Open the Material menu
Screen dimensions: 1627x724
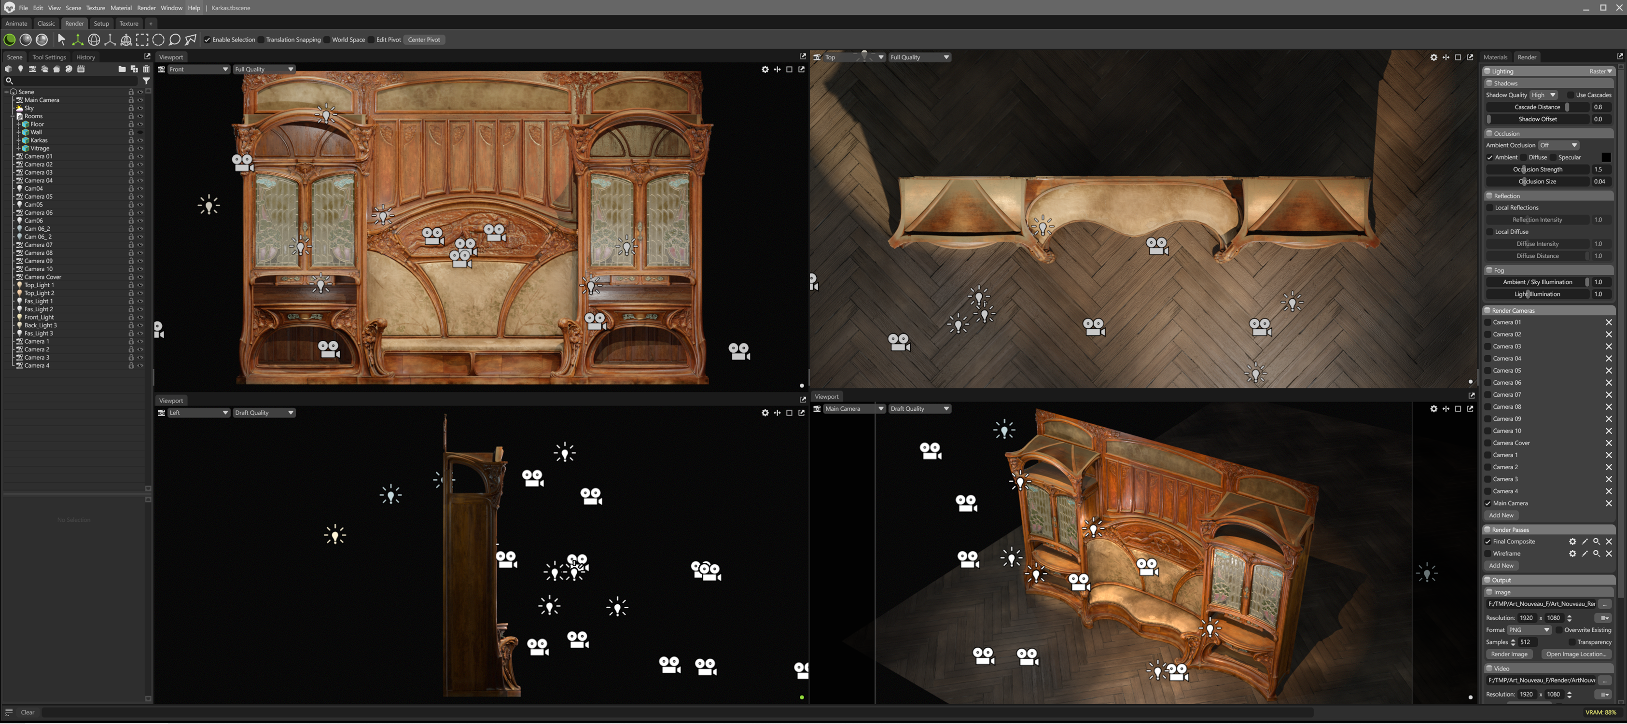[x=121, y=8]
